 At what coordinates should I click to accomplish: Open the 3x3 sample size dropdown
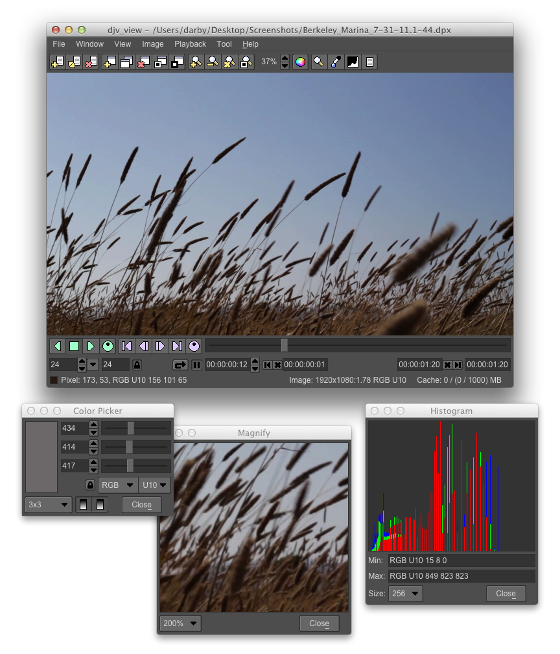pyautogui.click(x=49, y=505)
